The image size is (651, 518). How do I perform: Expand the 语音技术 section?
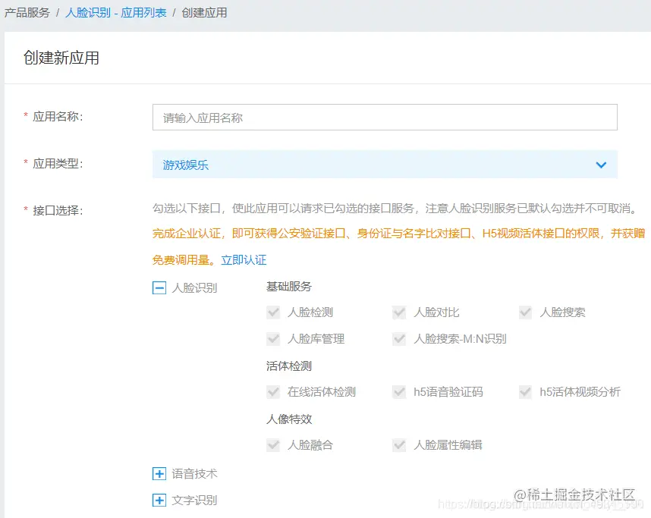(159, 473)
